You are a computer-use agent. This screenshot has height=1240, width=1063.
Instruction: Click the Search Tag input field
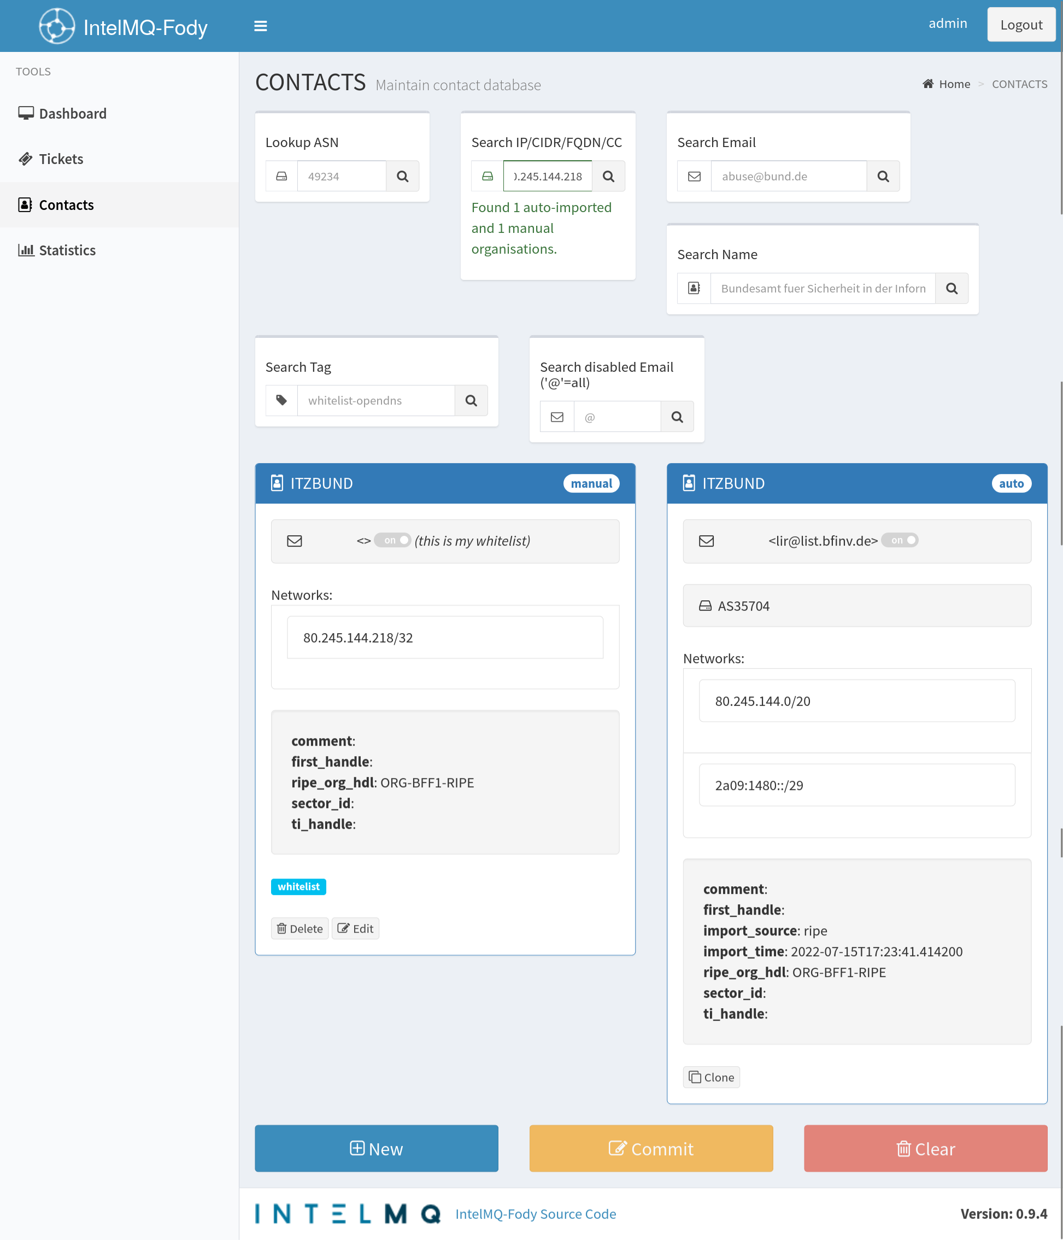(x=375, y=400)
